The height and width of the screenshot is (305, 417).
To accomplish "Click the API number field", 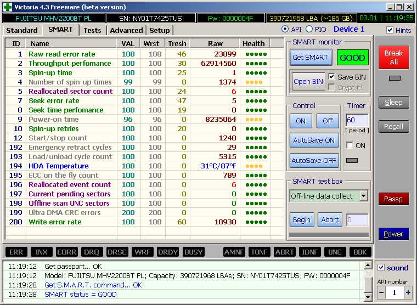I will pos(395,293).
